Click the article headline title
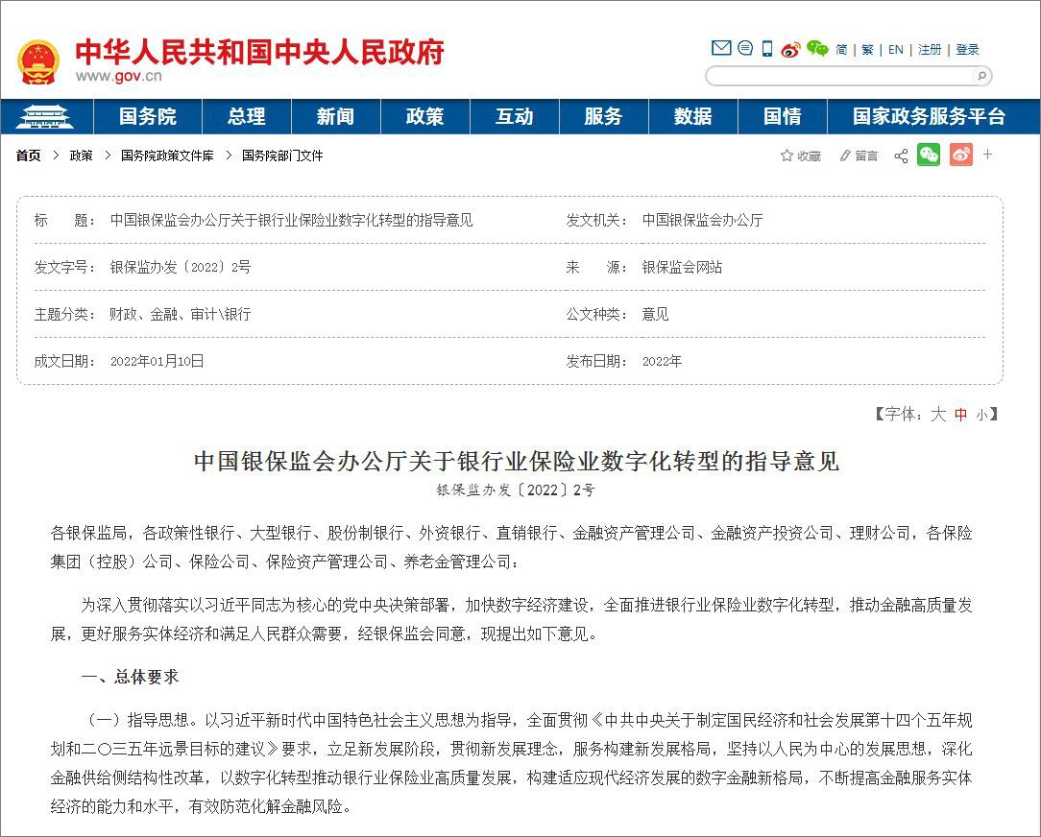Screen dimensions: 1041x837 pyautogui.click(x=517, y=461)
